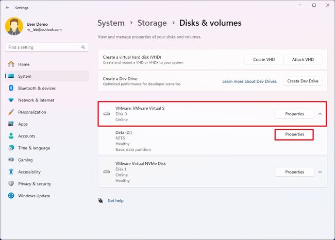
Task: Open Windows Update settings
Action: click(x=34, y=196)
